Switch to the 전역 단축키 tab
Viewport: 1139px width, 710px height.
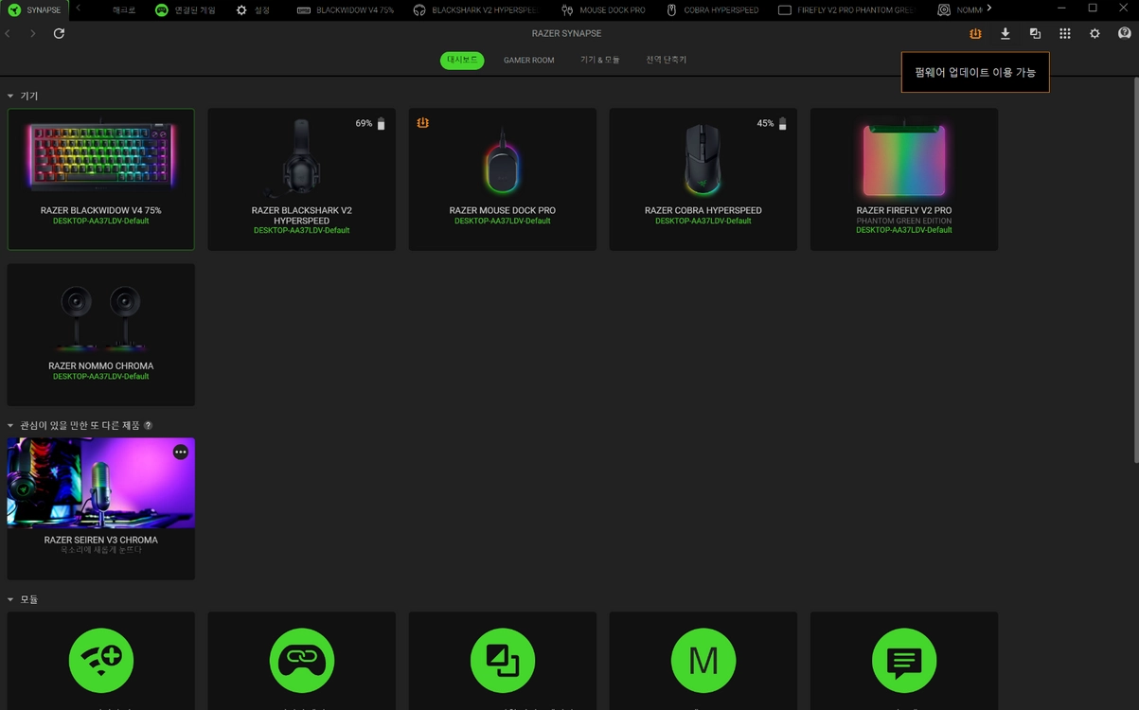(667, 60)
